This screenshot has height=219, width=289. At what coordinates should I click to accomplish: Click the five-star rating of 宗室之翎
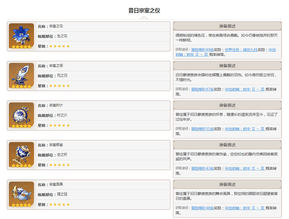point(59,86)
